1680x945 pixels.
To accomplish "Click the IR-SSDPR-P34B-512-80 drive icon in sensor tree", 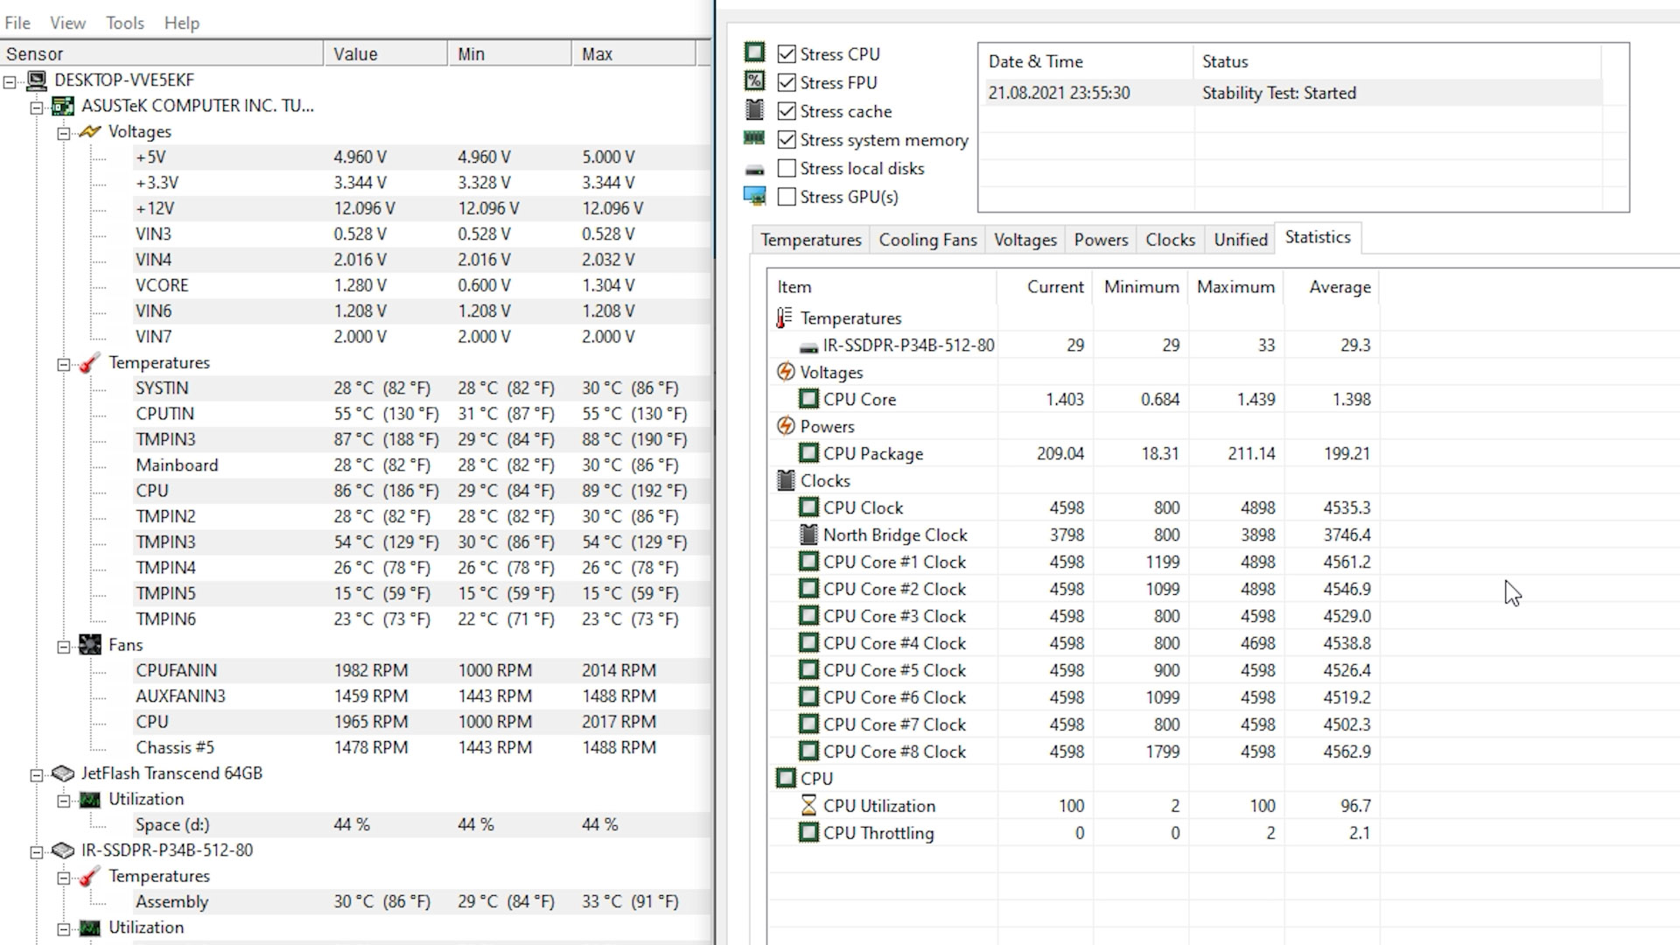I will click(63, 850).
